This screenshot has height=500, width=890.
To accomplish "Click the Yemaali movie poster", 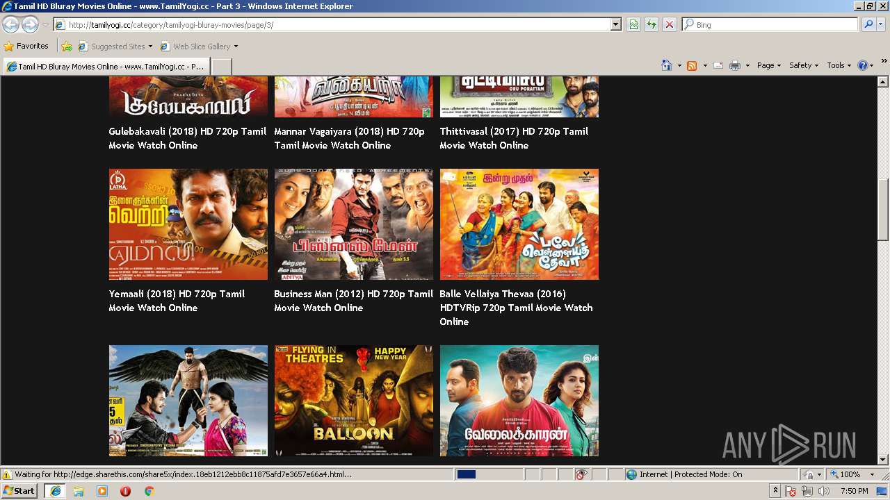I will pos(188,224).
